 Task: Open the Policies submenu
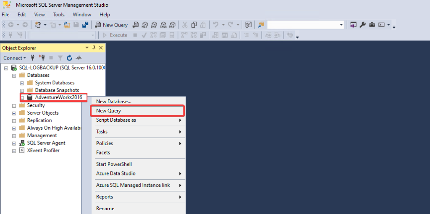point(138,144)
